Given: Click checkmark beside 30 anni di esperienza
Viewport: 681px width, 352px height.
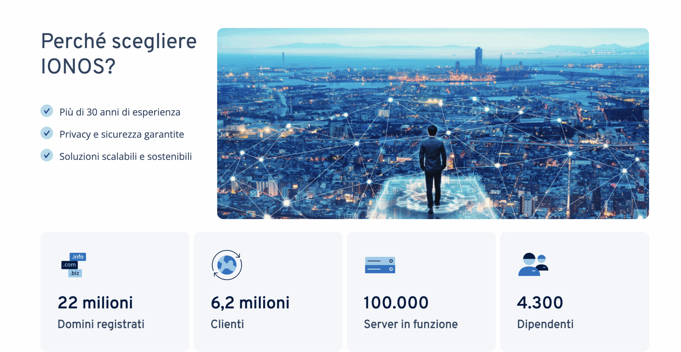Looking at the screenshot, I should [x=47, y=111].
